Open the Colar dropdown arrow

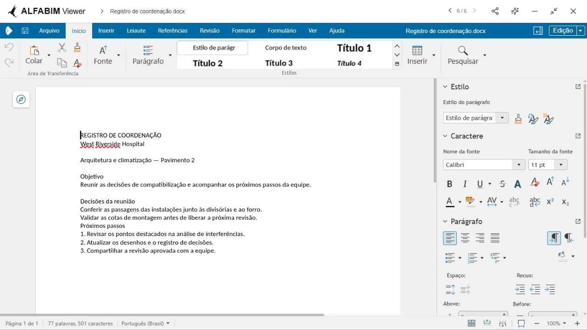point(49,55)
